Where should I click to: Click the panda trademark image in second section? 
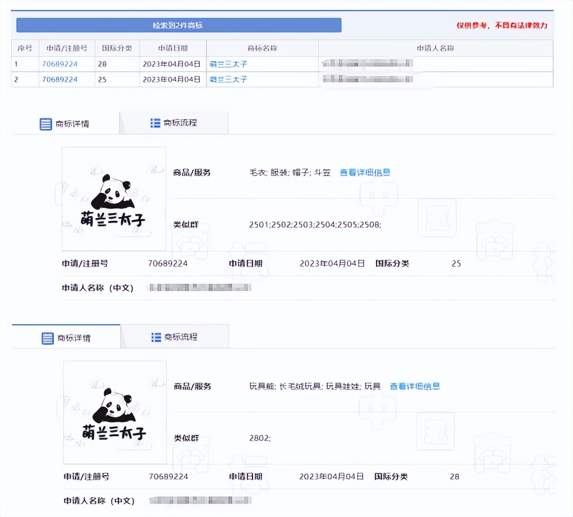pyautogui.click(x=115, y=412)
